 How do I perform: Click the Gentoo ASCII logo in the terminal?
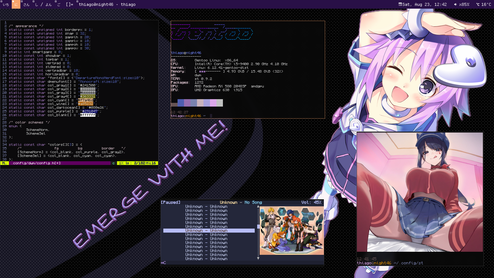212,32
